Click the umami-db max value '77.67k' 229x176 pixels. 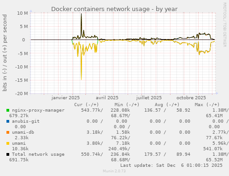pyautogui.click(x=214, y=138)
